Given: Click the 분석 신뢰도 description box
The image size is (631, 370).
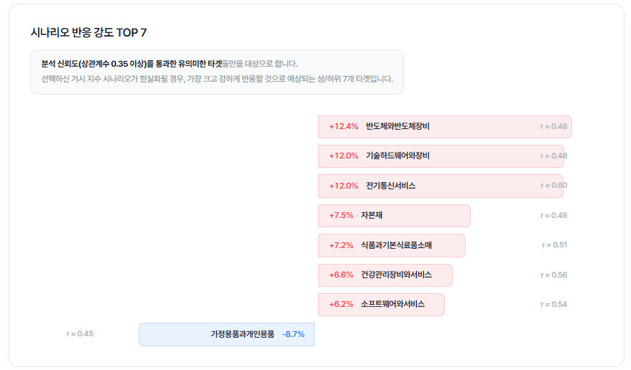Looking at the screenshot, I should click(216, 72).
